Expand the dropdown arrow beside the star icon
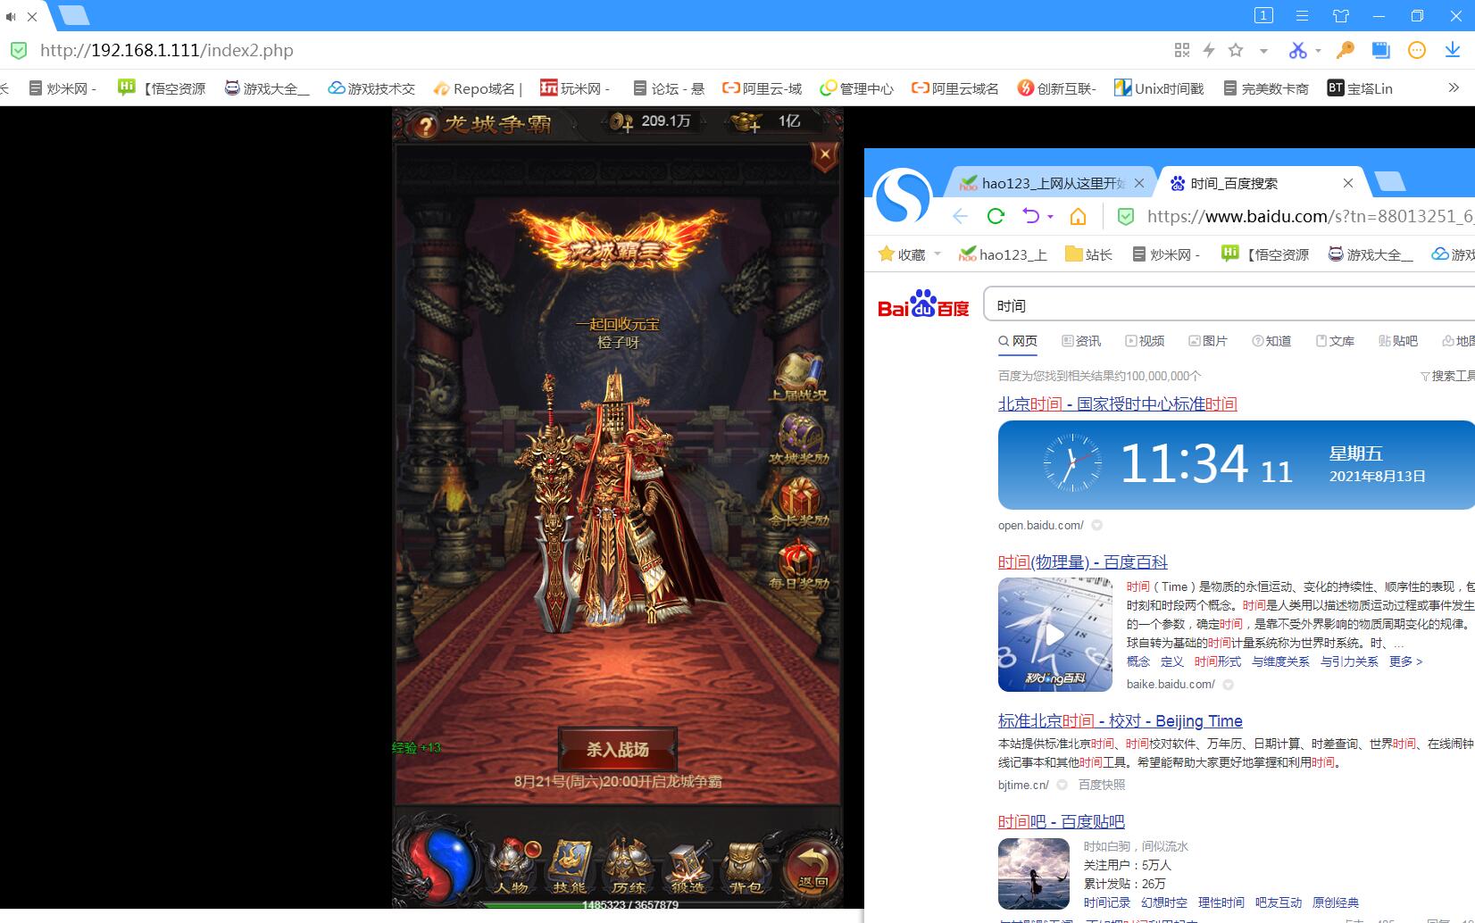This screenshot has height=923, width=1475. (x=1263, y=51)
